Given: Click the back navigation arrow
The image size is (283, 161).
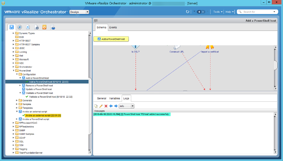Looking at the screenshot, I should click(199, 12).
